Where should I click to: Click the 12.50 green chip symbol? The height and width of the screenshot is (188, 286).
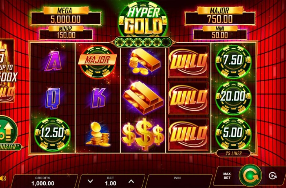point(53,135)
